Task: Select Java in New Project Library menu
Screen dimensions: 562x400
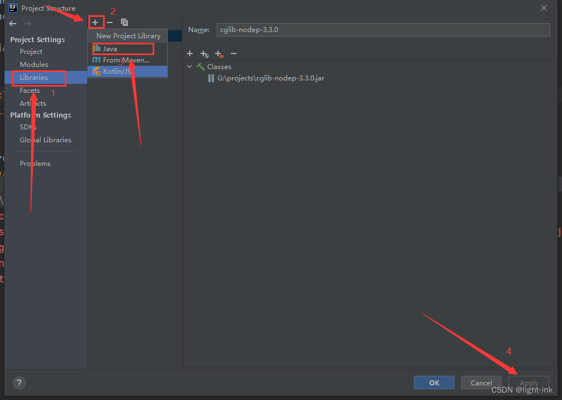Action: click(128, 49)
